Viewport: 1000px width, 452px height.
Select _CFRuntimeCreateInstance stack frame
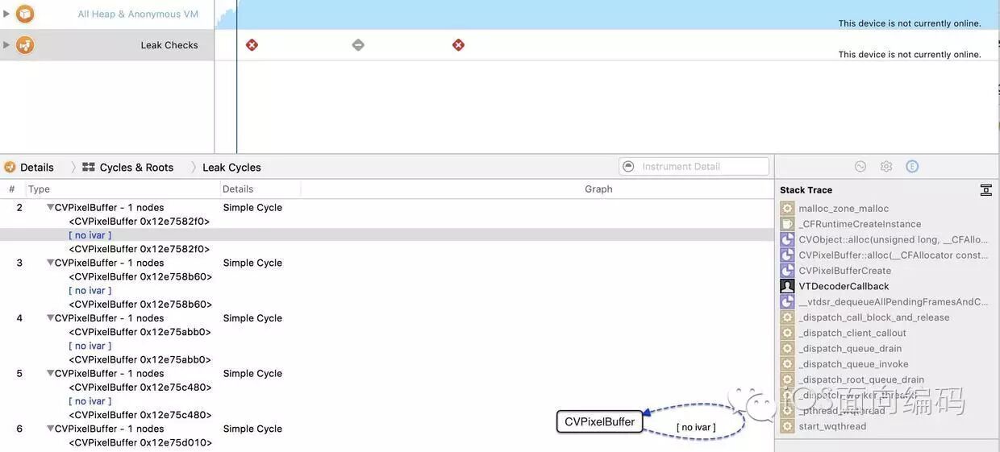[x=860, y=224]
